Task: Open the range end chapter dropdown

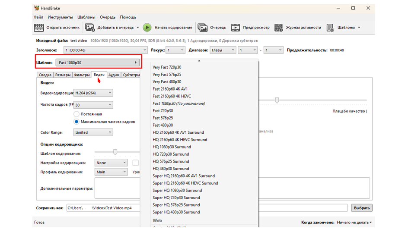Action: coord(273,50)
